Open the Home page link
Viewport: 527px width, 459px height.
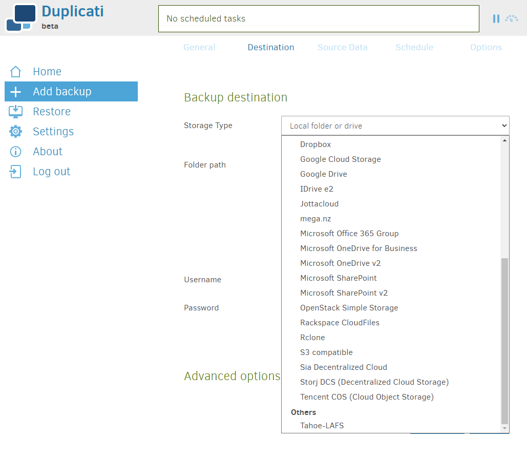(47, 72)
